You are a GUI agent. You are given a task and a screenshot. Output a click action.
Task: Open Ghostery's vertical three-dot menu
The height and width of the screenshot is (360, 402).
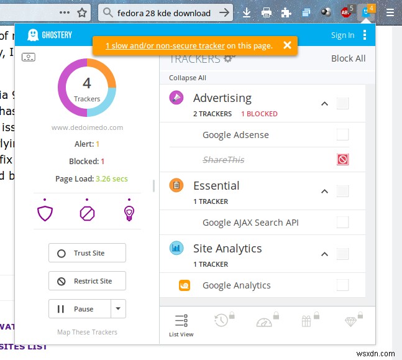[365, 35]
